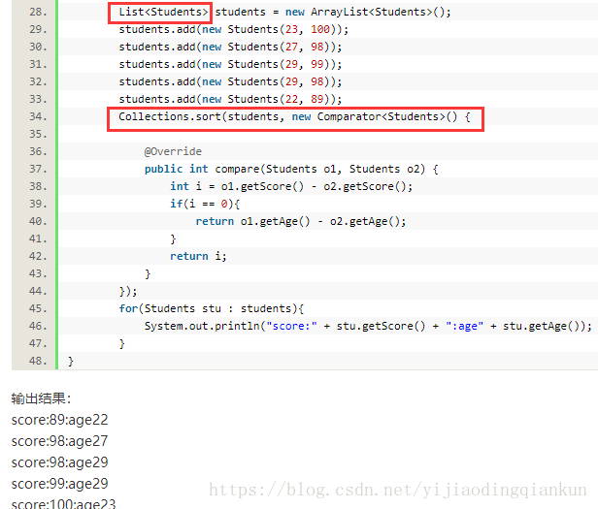The image size is (598, 509).
Task: Click line number 46 in the gutter
Action: pos(38,326)
